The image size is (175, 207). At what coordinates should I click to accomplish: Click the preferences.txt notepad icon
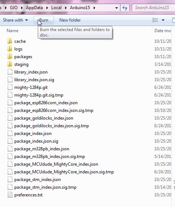pyautogui.click(x=10, y=195)
